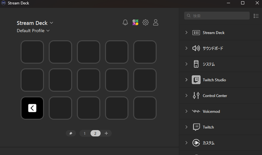The width and height of the screenshot is (262, 155).
Task: Open the colorful Marketplace icon
Action: 135,22
